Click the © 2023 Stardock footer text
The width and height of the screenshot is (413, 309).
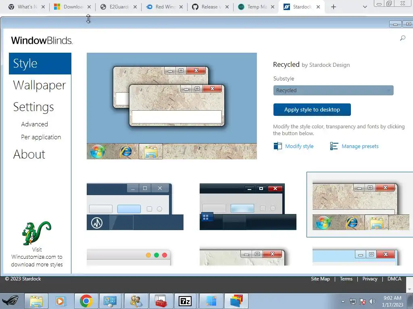pos(23,279)
